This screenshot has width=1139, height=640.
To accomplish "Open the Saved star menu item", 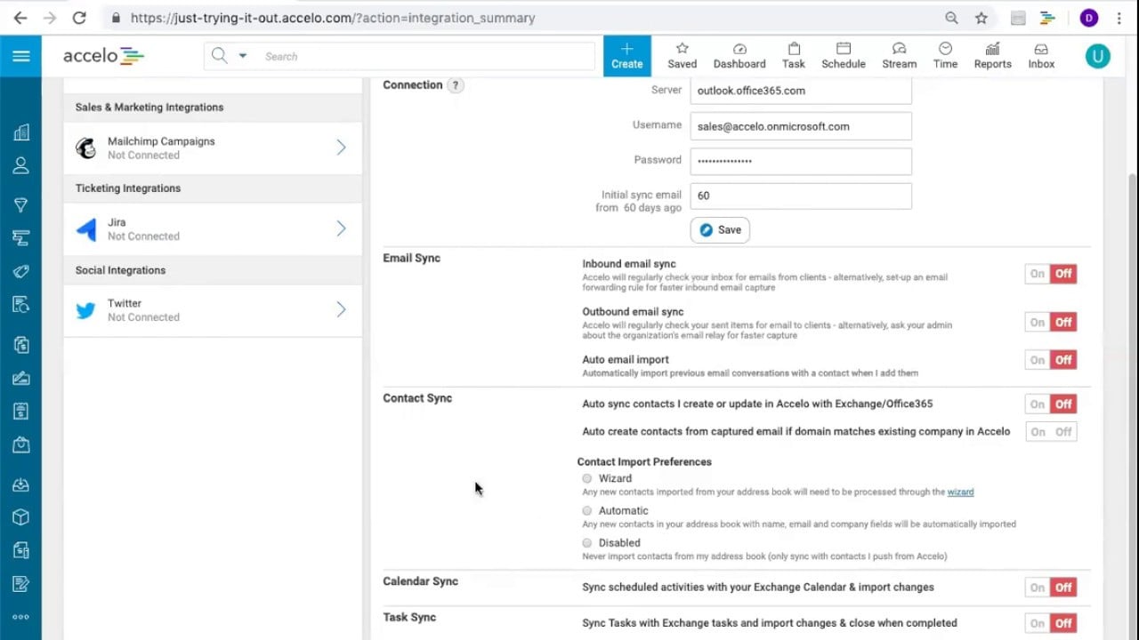I will (x=682, y=55).
